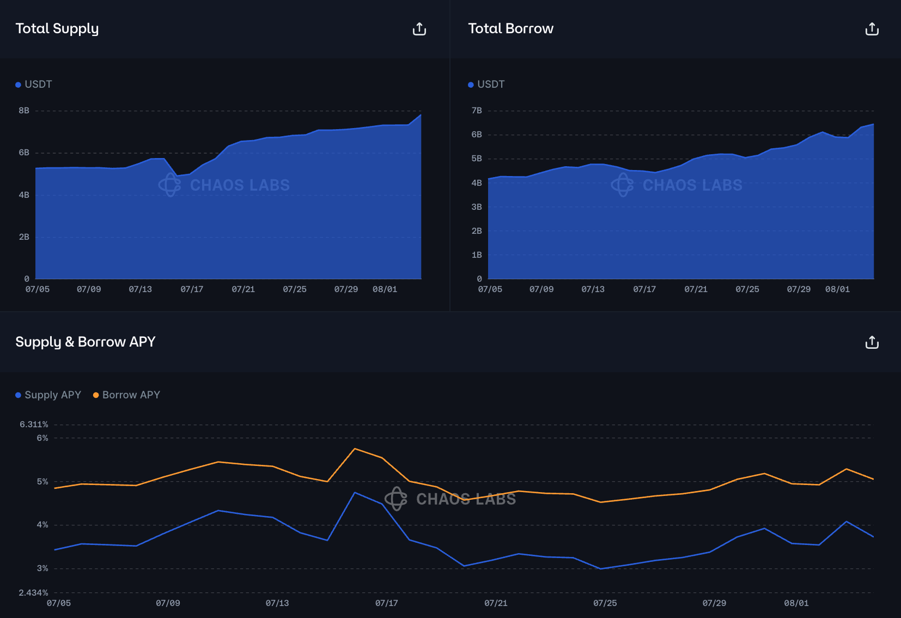
Task: Click 07/17 date on APY chart axis
Action: tap(386, 603)
